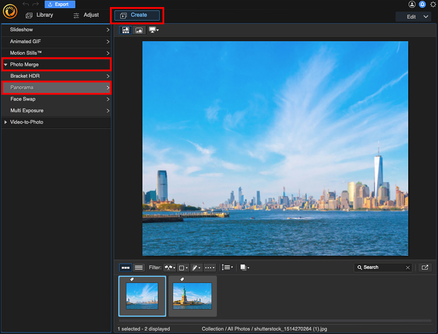438x334 pixels.
Task: Click the user account icon
Action: tap(412, 4)
